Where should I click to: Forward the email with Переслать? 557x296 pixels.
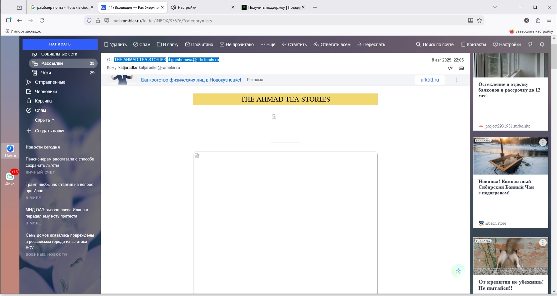point(371,44)
